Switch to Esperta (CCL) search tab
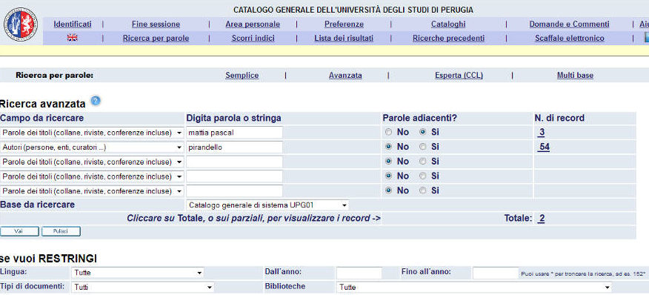The image size is (649, 295). [x=459, y=76]
